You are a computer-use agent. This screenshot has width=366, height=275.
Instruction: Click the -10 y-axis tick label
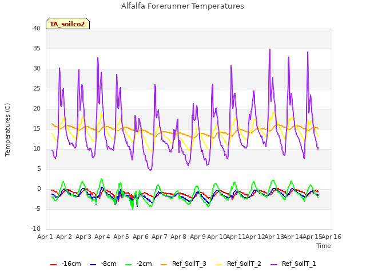(36, 229)
